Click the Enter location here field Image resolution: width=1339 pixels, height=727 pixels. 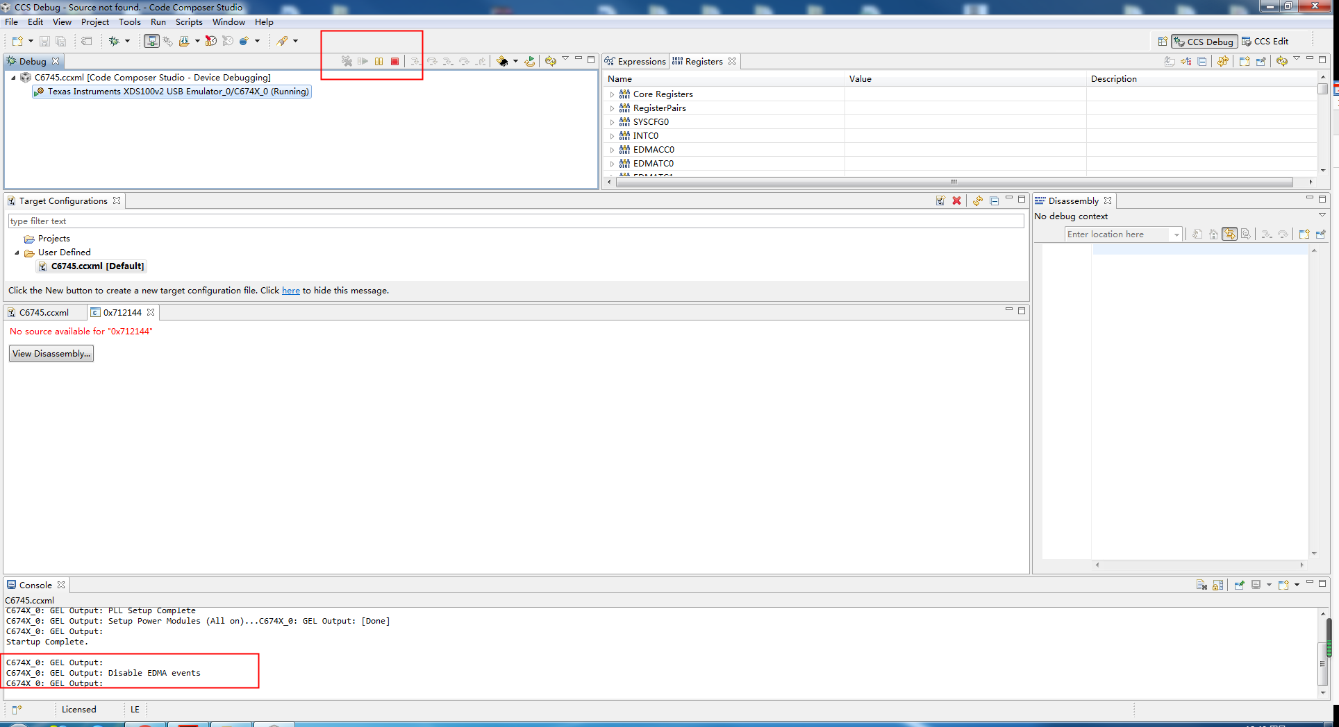[1119, 234]
